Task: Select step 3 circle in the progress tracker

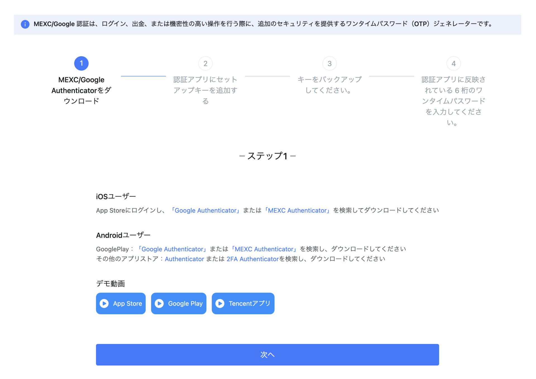Action: point(329,64)
